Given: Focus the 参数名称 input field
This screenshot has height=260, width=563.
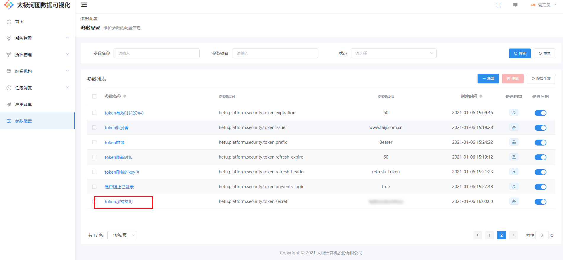Looking at the screenshot, I should point(156,53).
